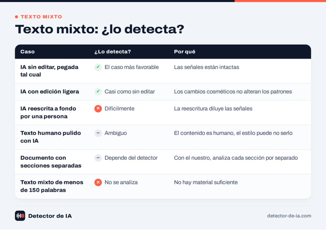The image size is (326, 230).
Task: Click the text 'Depende del detector'
Action: click(131, 158)
